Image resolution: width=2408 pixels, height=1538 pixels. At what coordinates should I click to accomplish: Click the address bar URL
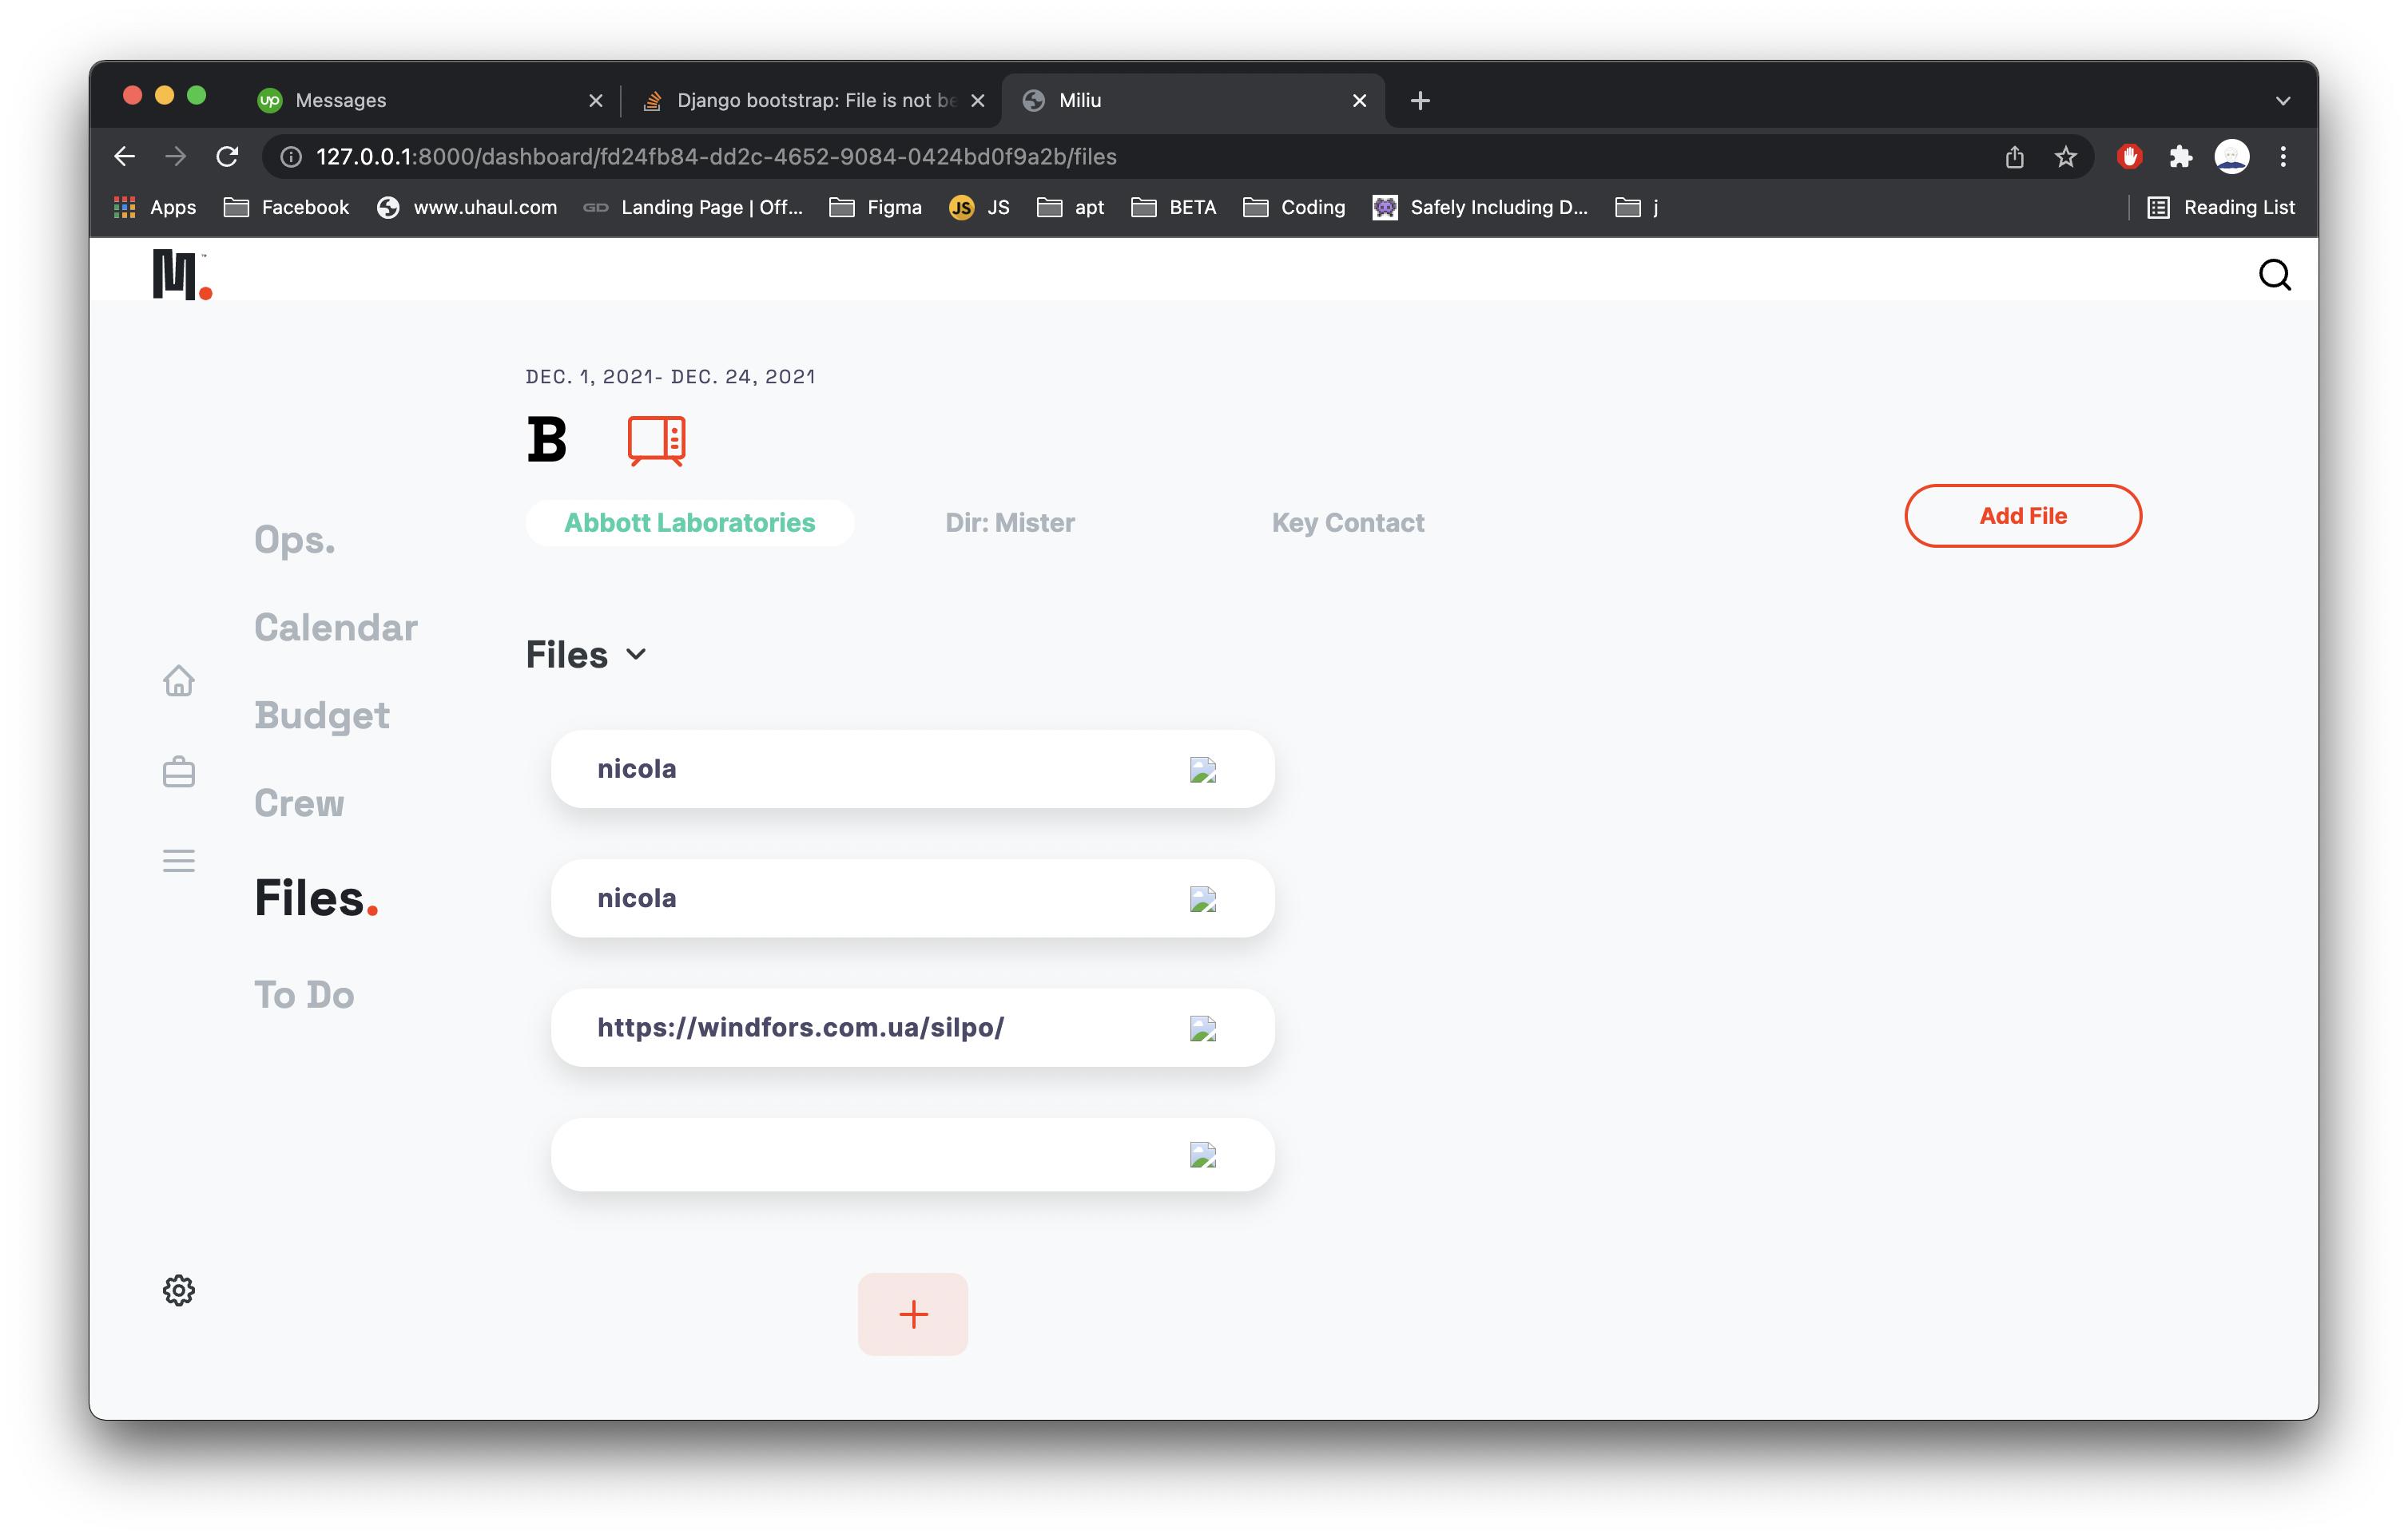[716, 157]
